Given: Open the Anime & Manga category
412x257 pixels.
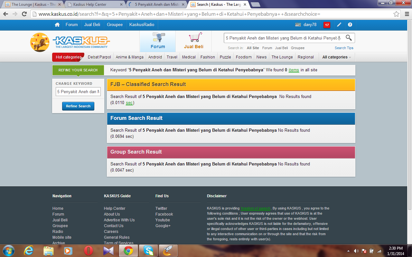Looking at the screenshot, I should (x=130, y=57).
